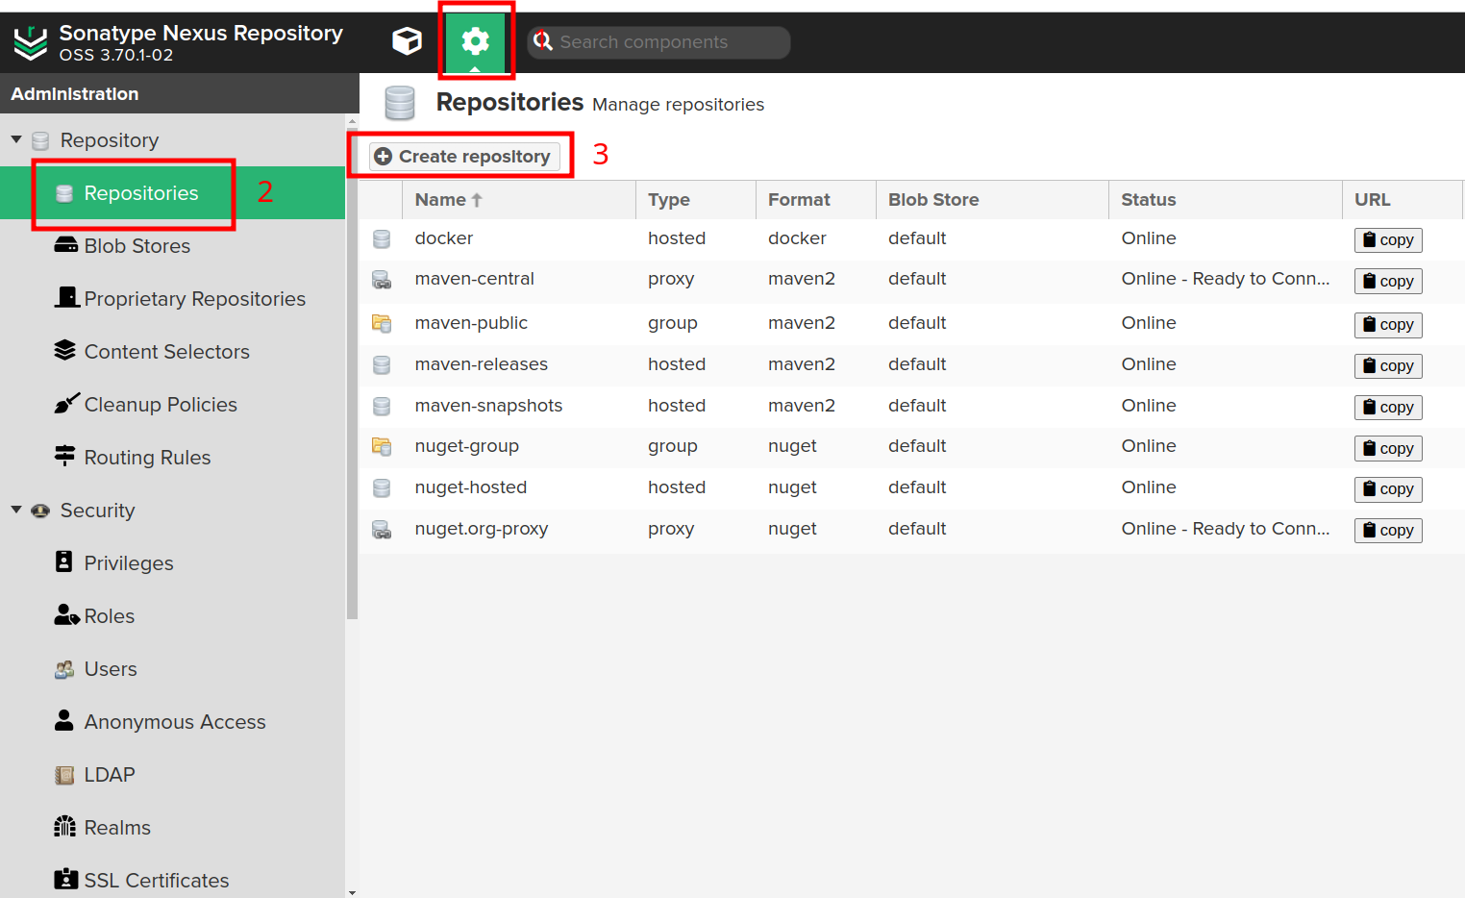This screenshot has width=1465, height=898.
Task: Click the nuget-group folder icon
Action: tap(382, 446)
